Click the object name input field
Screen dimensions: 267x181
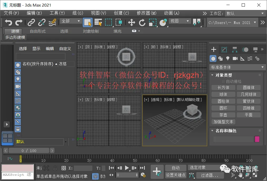tap(233, 139)
